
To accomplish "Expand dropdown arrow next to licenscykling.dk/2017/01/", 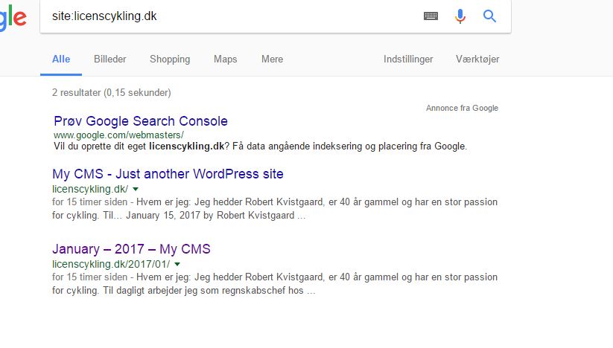I will click(x=177, y=264).
